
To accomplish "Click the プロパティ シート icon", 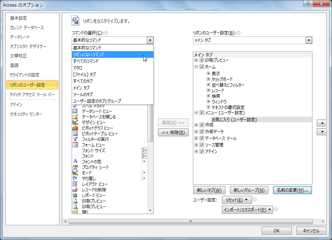I will pos(75,167).
